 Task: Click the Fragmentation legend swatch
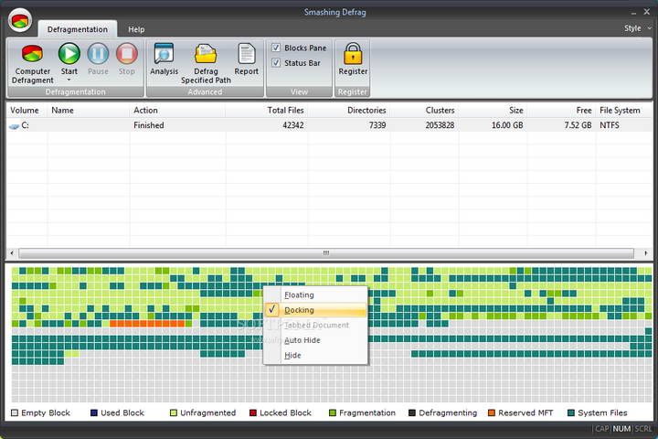333,413
